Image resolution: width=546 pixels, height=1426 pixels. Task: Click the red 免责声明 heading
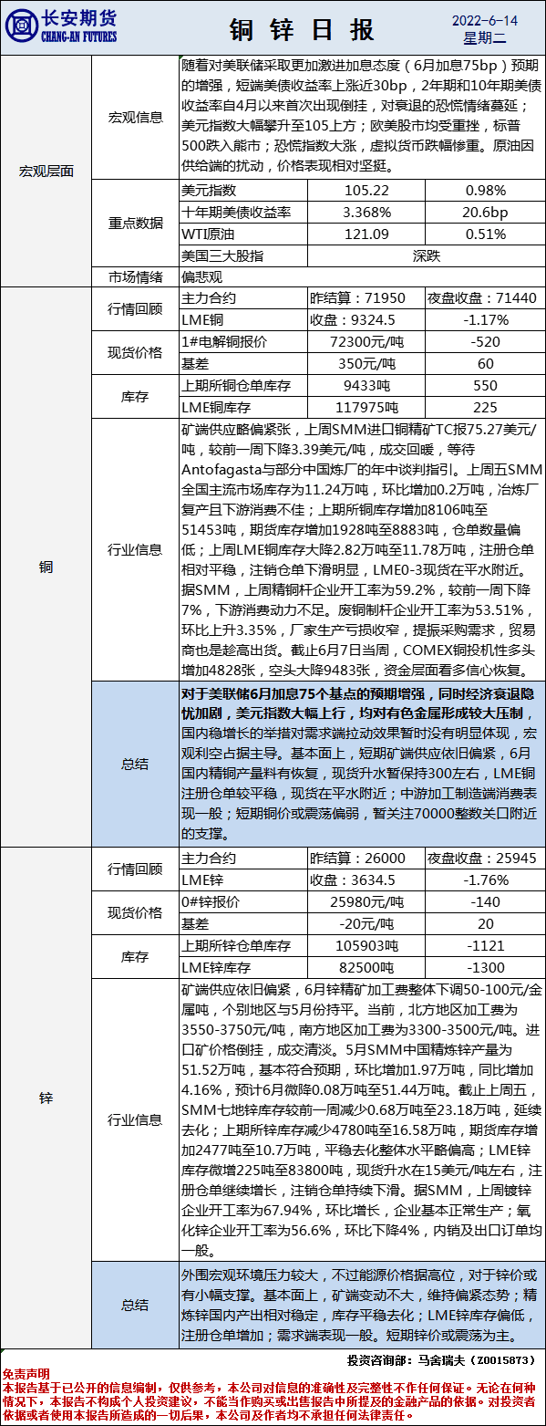[26, 1373]
